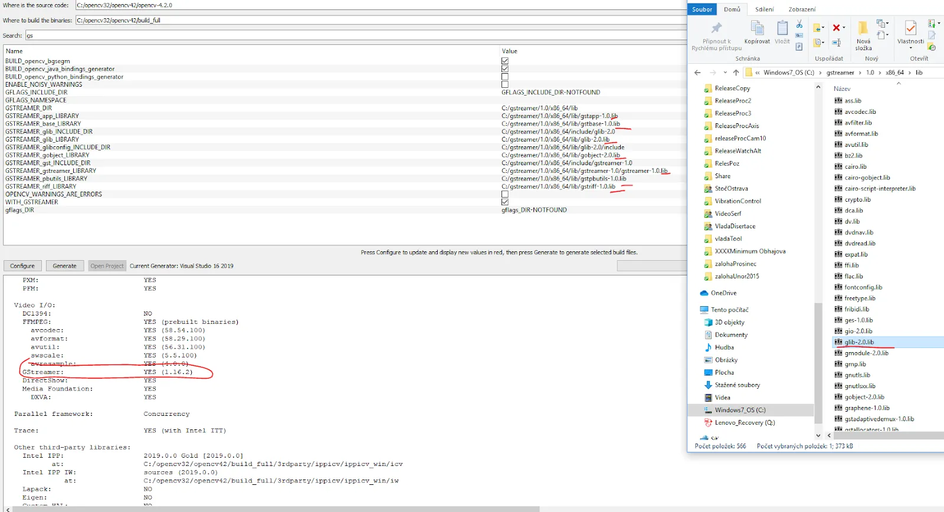The height and width of the screenshot is (512, 944).
Task: Click the Search field containing gs
Action: click(x=355, y=35)
